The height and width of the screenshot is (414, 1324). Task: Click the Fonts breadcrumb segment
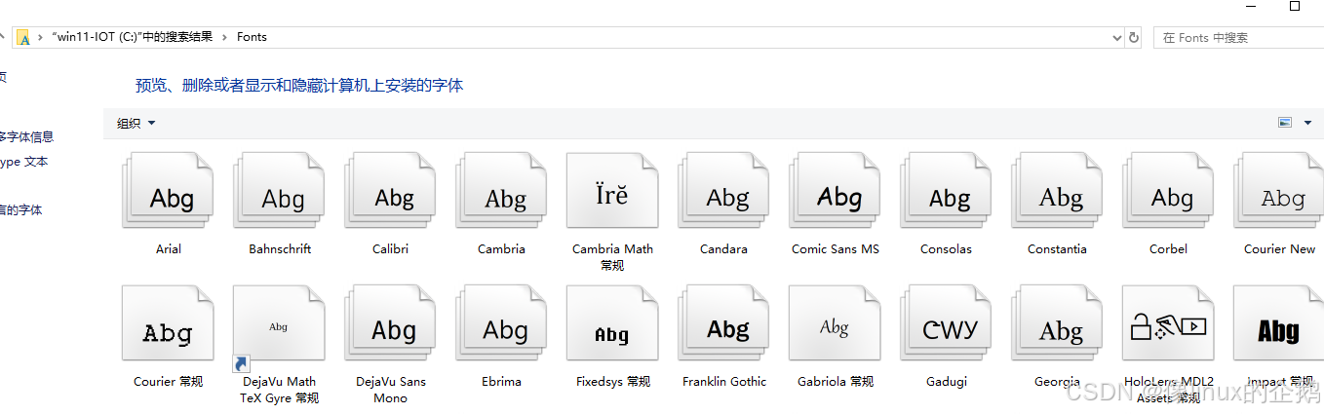pyautogui.click(x=252, y=37)
